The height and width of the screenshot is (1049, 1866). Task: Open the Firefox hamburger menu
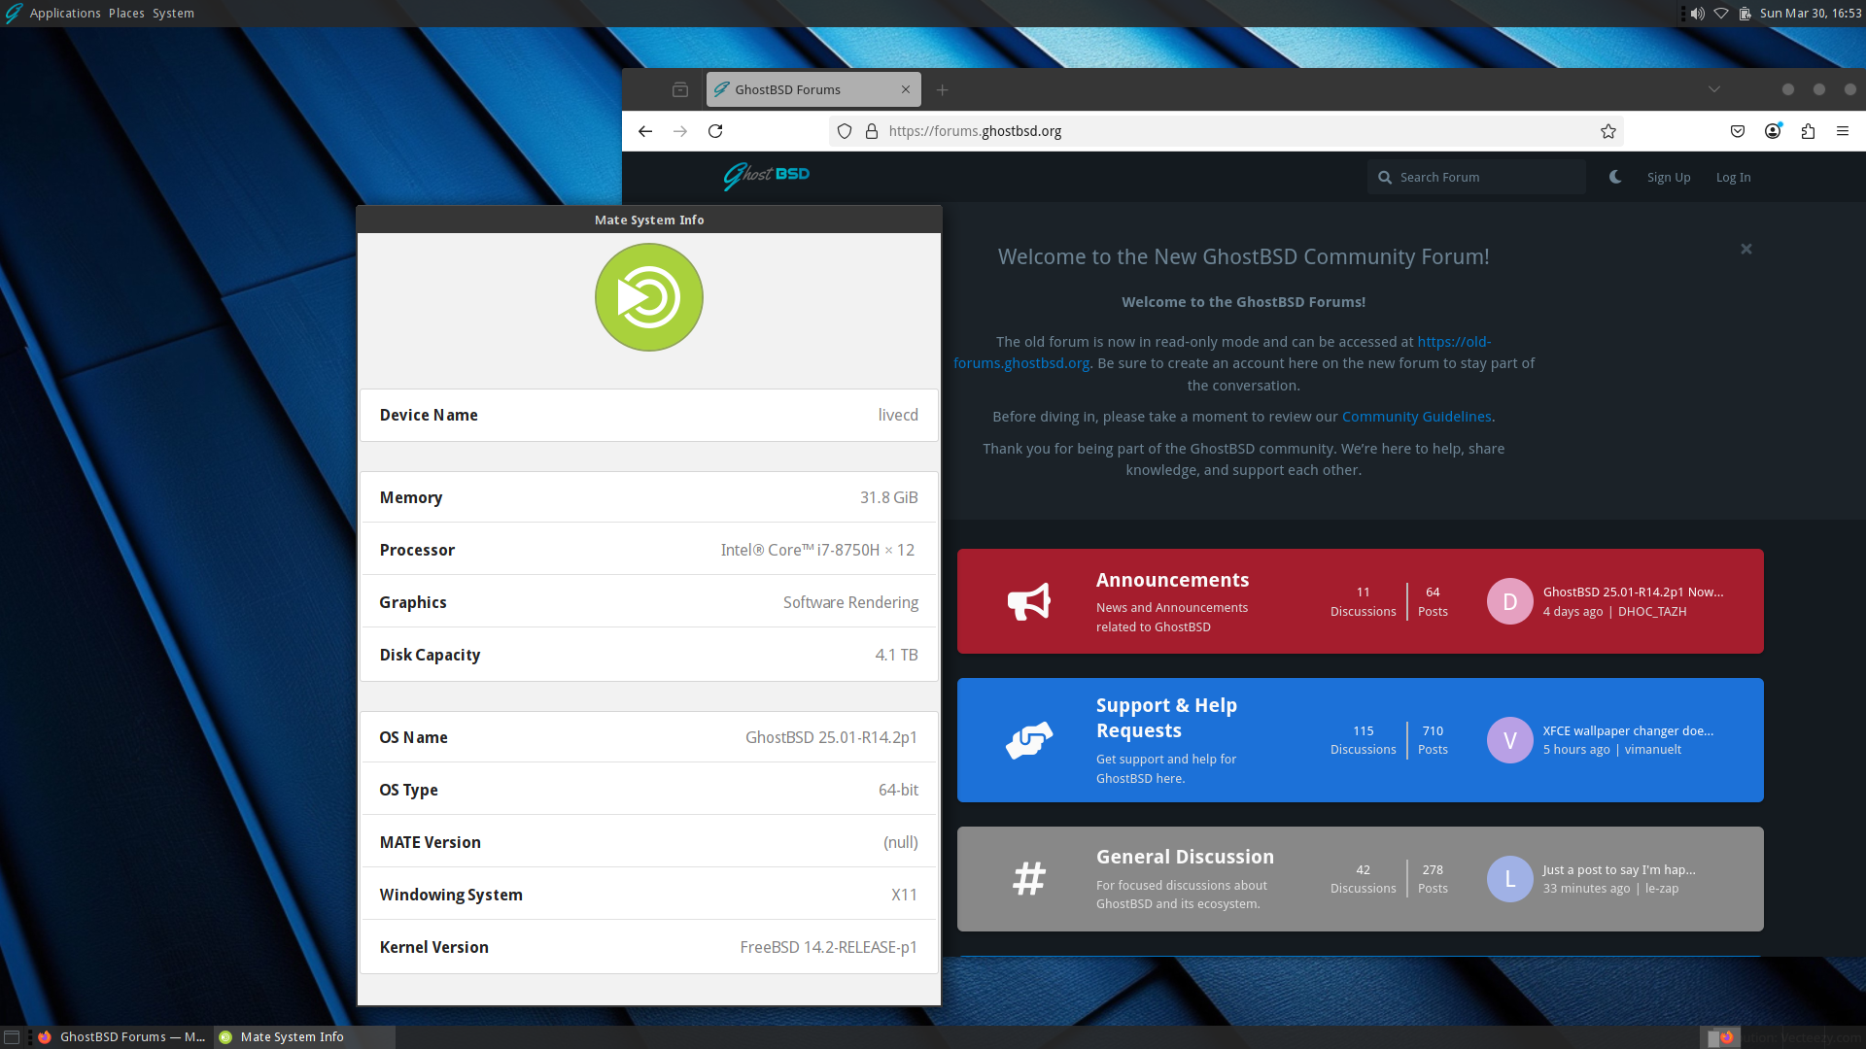[x=1843, y=131]
